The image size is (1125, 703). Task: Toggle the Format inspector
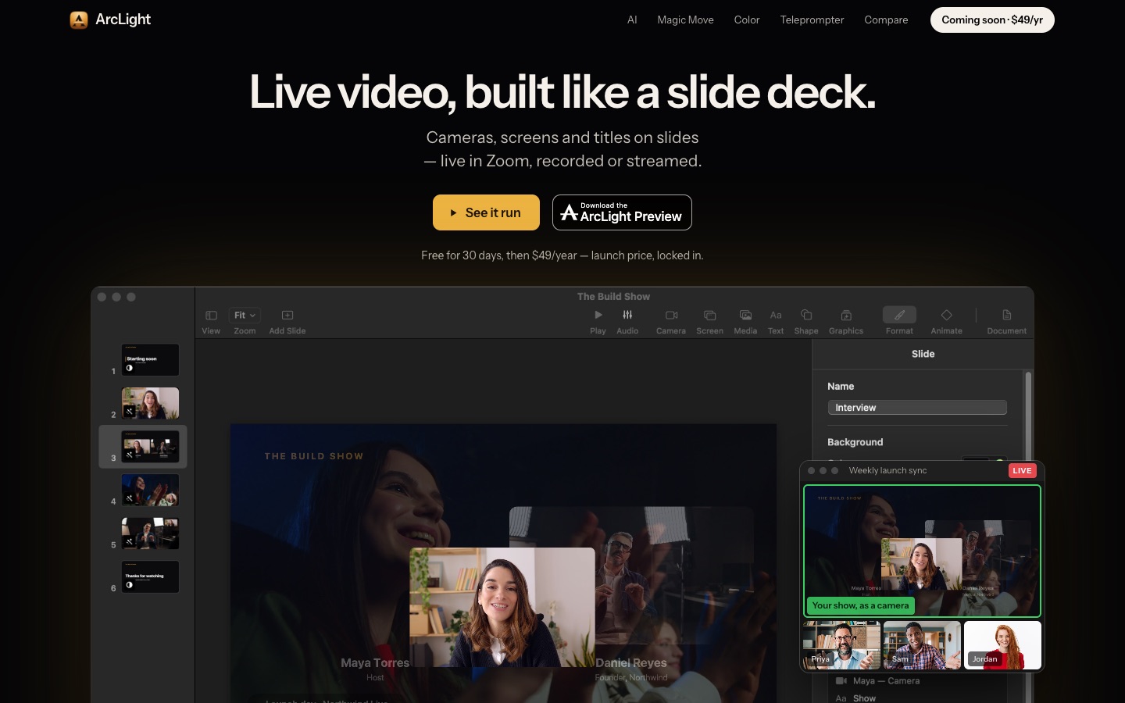pos(899,315)
